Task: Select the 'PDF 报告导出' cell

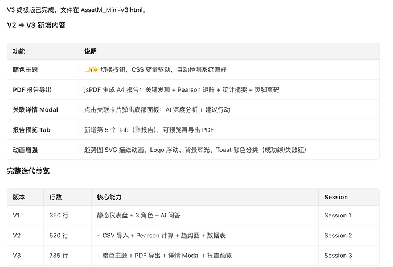Action: tap(43, 90)
